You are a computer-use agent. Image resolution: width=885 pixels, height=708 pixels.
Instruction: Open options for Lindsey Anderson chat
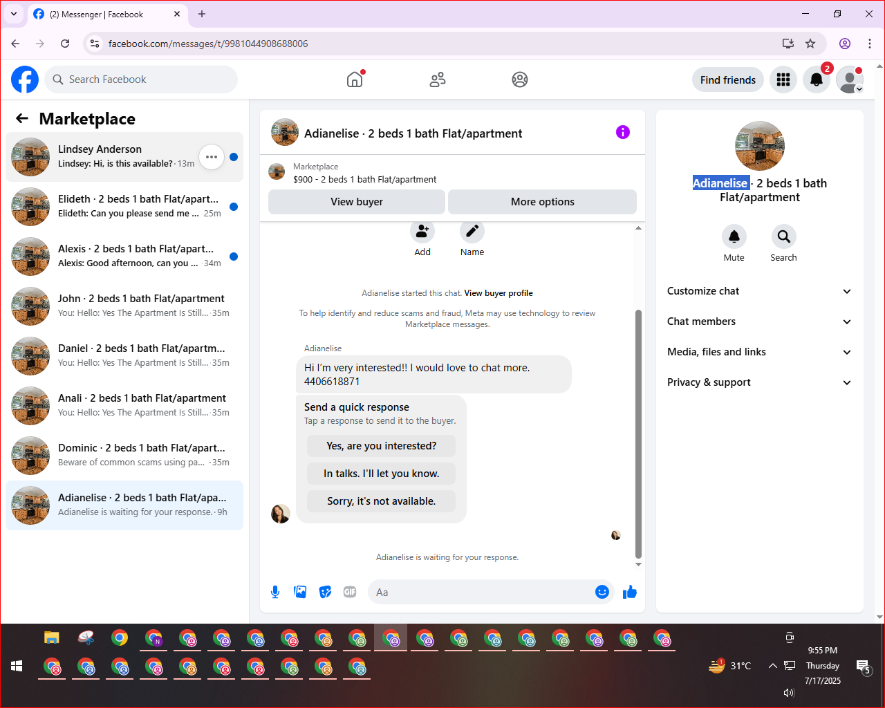click(212, 157)
